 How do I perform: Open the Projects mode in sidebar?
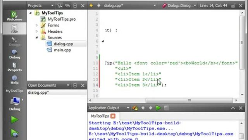tap(14, 67)
